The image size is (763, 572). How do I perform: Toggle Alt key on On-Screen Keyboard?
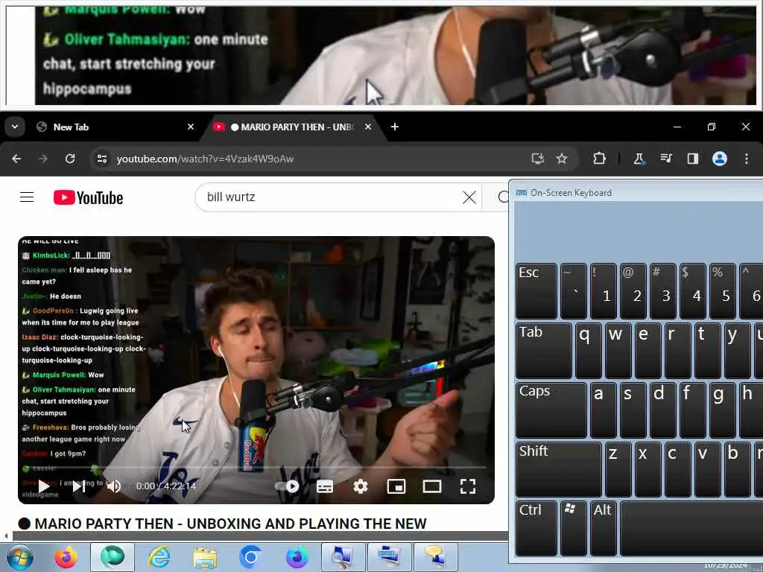(x=604, y=528)
